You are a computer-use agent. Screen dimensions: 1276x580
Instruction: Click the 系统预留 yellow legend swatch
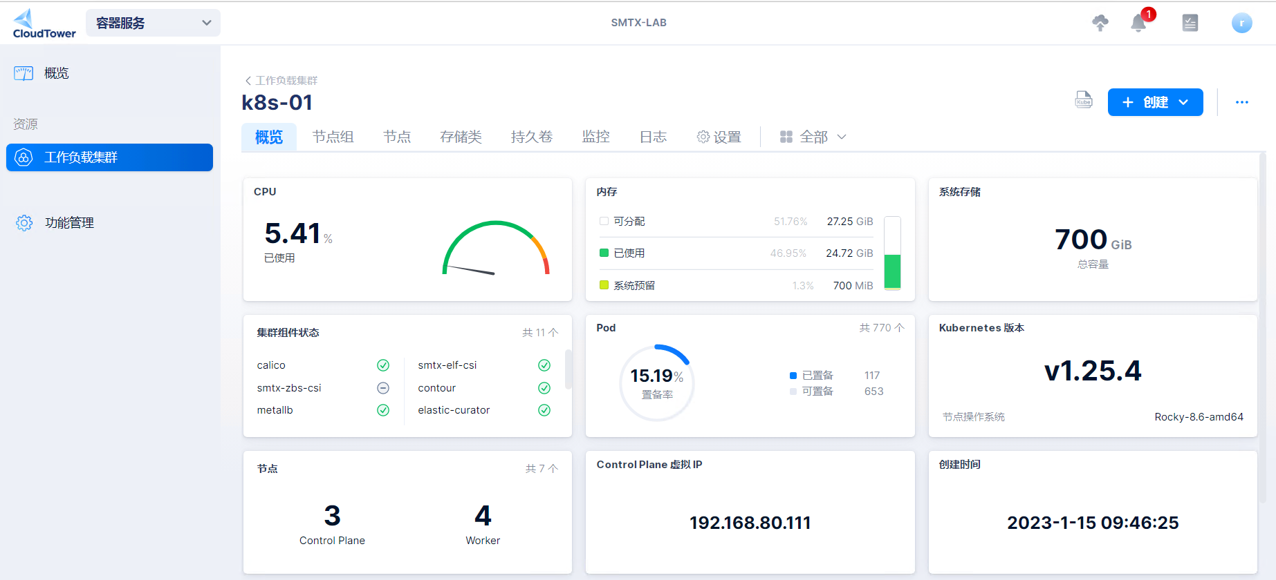coord(604,285)
